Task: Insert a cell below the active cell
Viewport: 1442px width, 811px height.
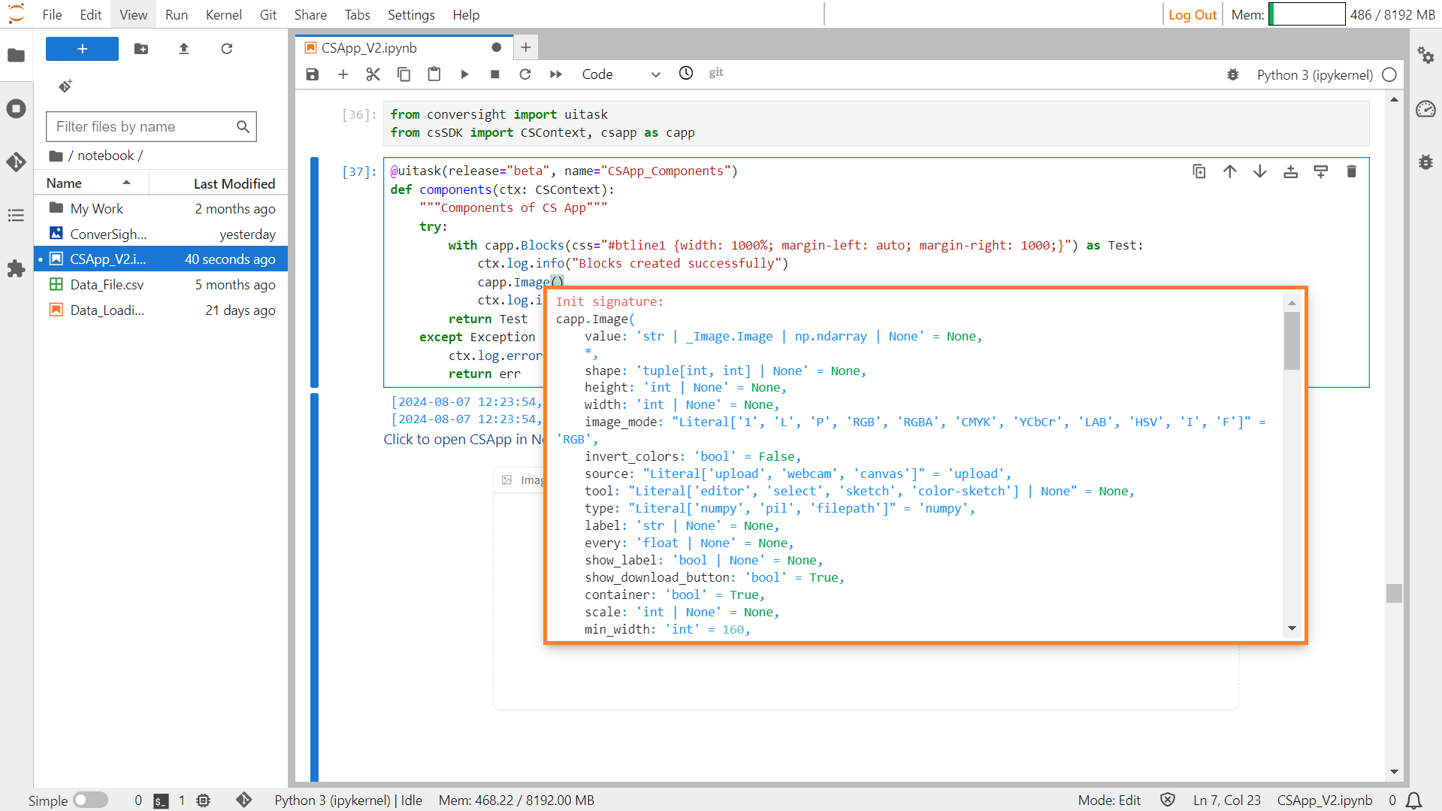Action: [x=1321, y=171]
